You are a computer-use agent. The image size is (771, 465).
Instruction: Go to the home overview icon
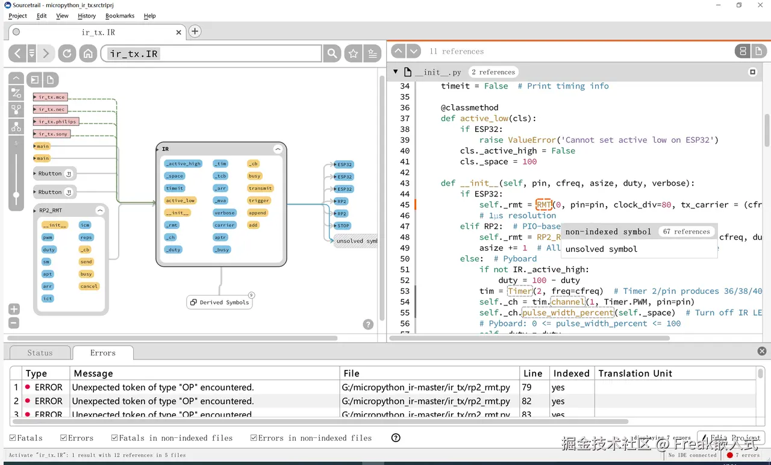(88, 54)
